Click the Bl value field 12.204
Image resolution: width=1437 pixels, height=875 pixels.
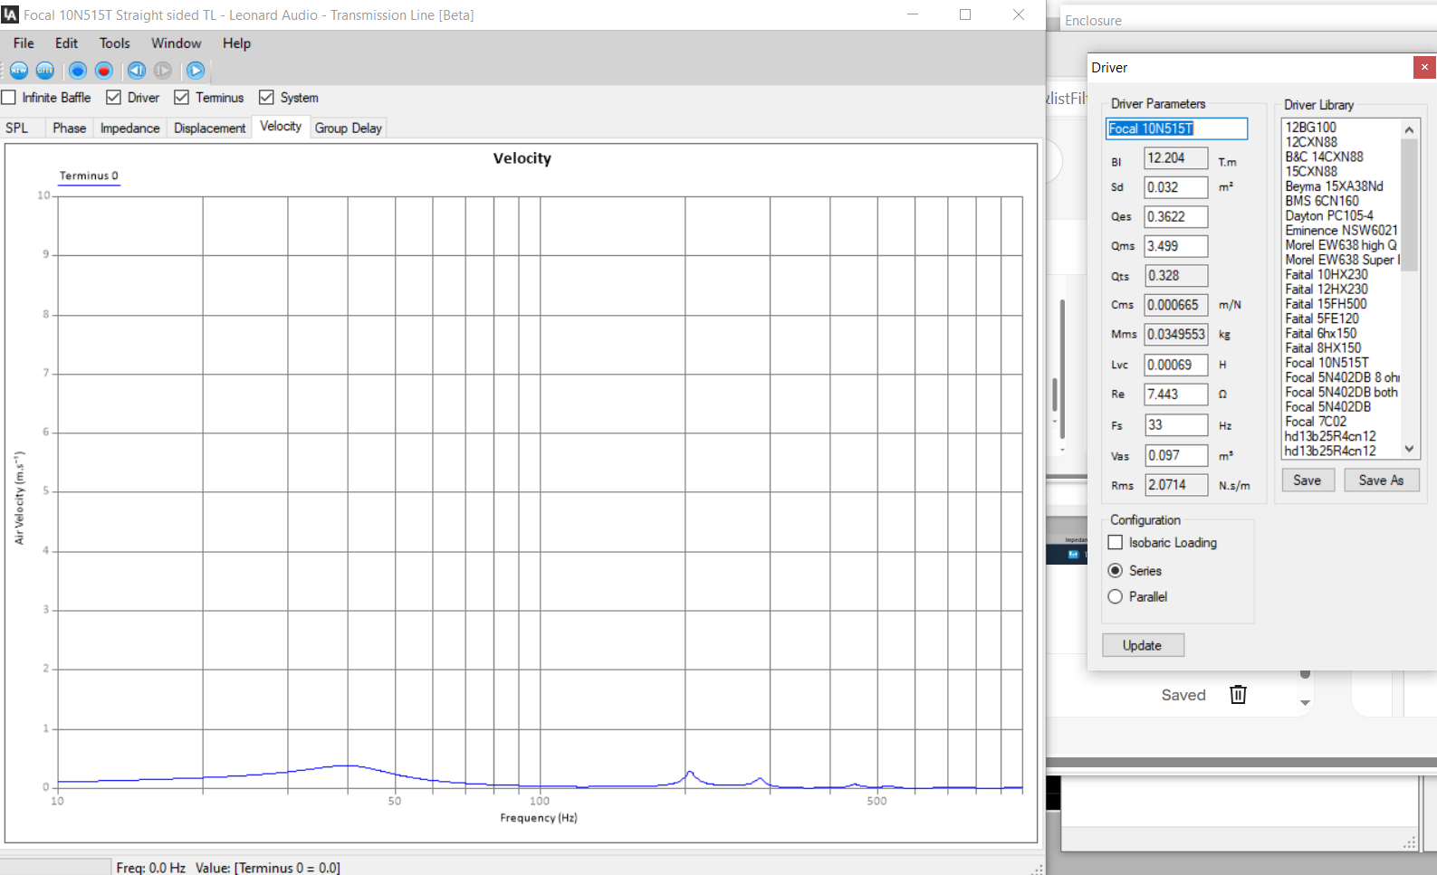point(1175,158)
